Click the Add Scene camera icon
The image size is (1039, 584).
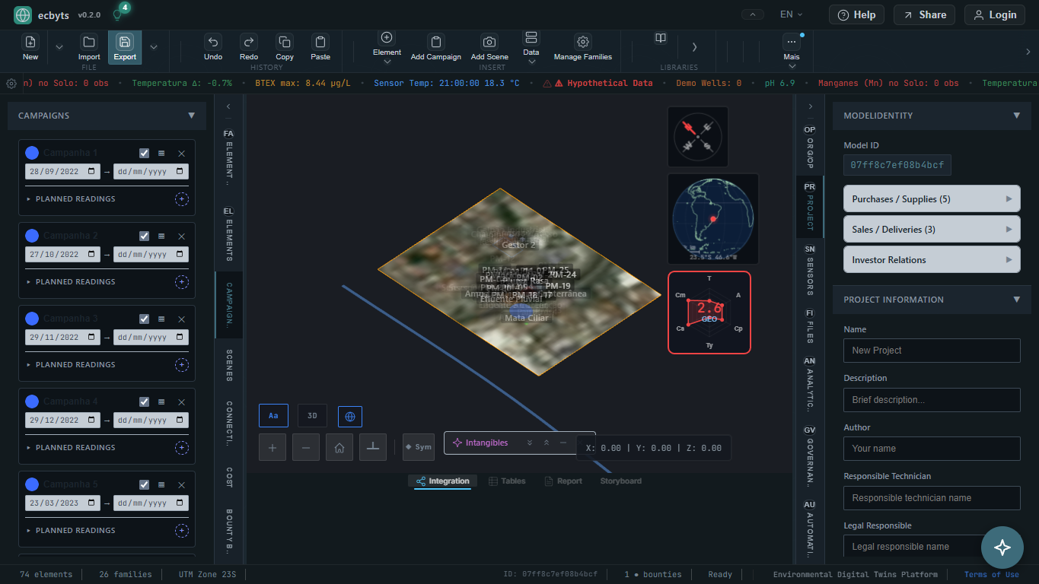489,43
